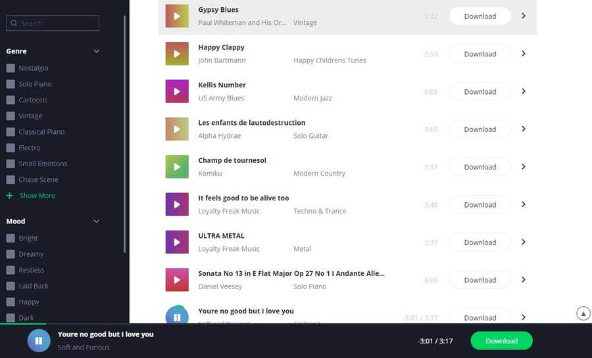Check the Cartoons genre filter

click(x=11, y=100)
